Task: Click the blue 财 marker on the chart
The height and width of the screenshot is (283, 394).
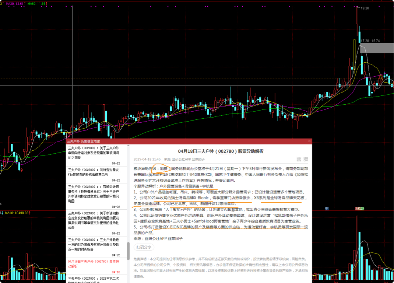Action: 327,209
